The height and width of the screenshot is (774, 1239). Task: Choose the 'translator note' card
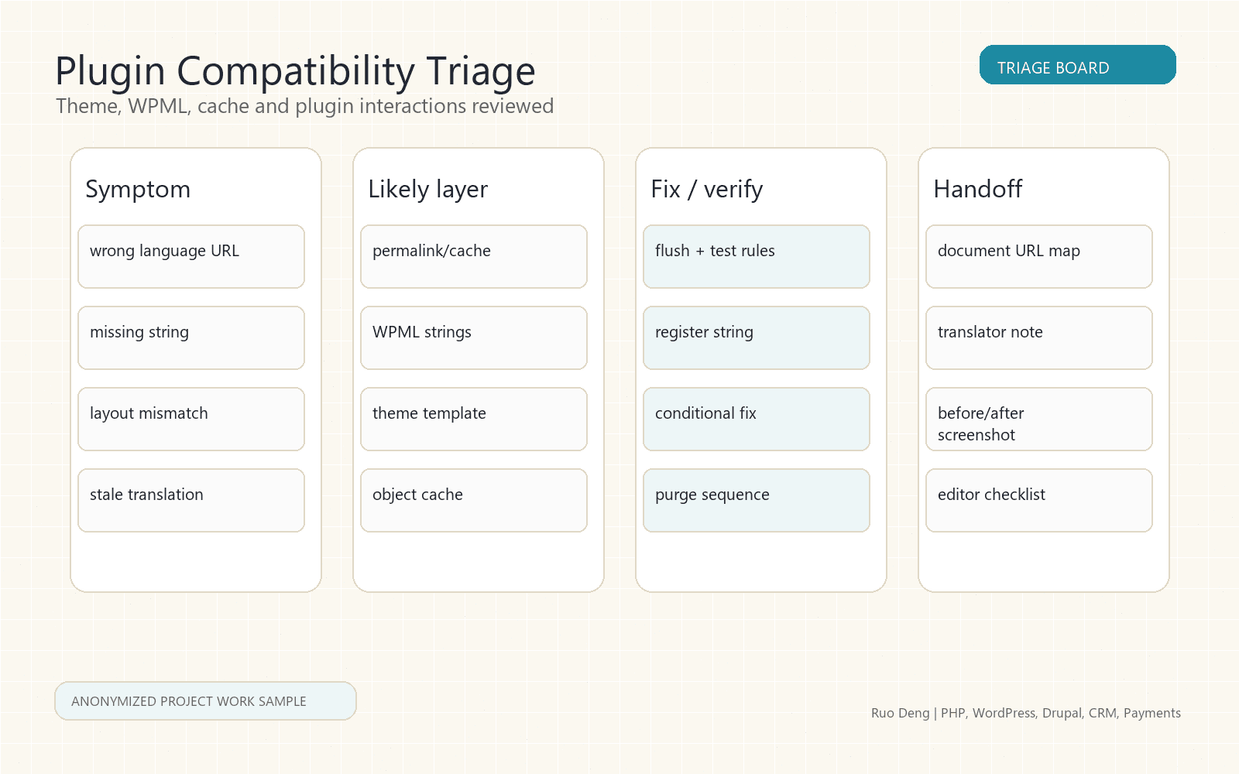pyautogui.click(x=1039, y=338)
